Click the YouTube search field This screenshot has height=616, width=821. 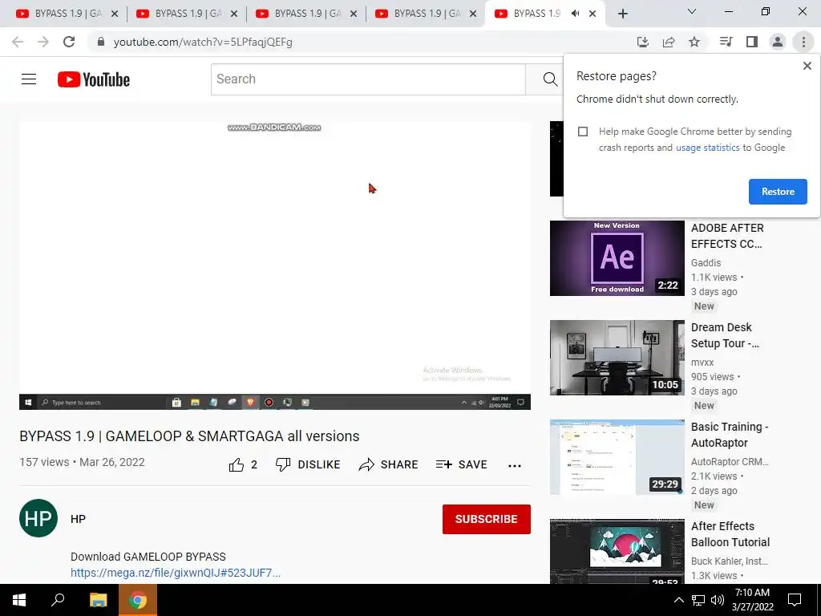click(368, 79)
